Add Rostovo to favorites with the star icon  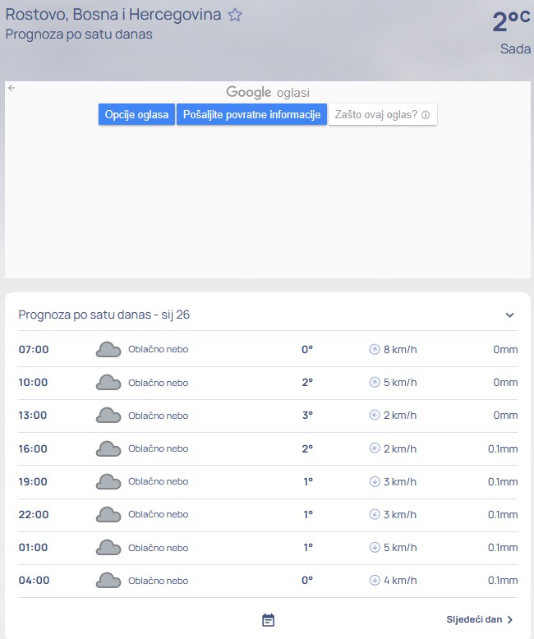tap(235, 15)
